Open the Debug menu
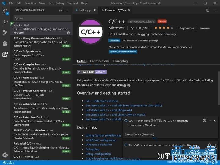Screen dimensions: 220x165 point(60,3)
